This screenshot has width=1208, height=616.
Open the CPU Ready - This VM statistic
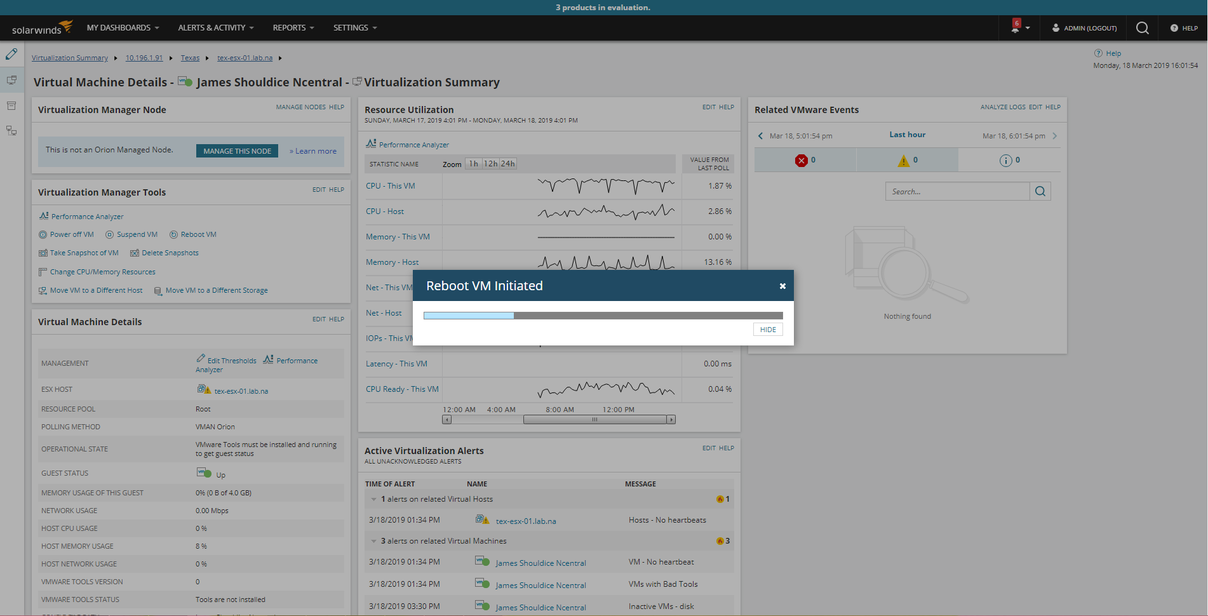tap(402, 389)
